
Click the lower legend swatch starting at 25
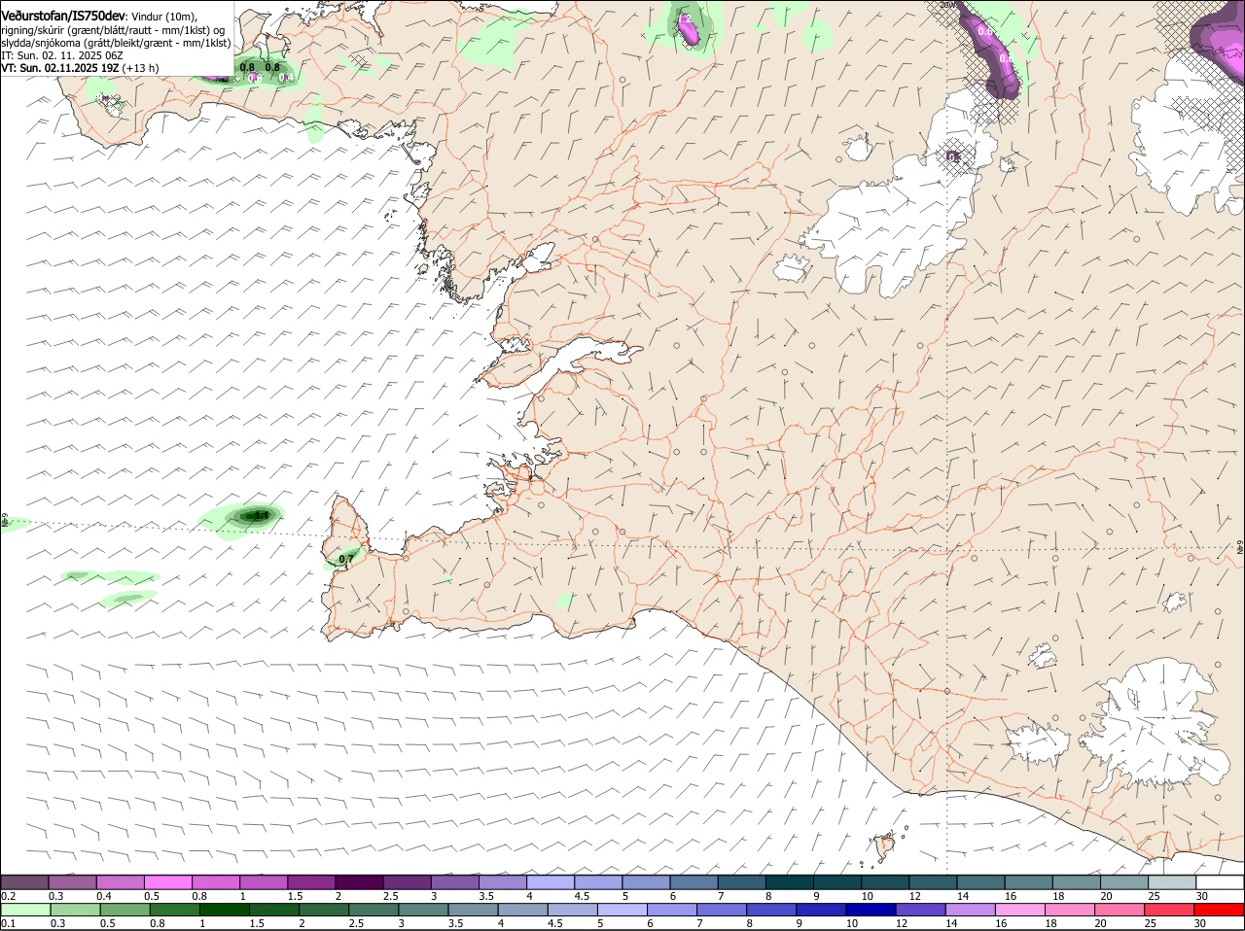tap(1171, 910)
